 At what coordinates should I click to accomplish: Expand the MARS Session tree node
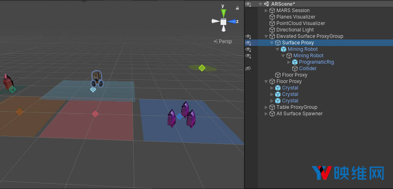pyautogui.click(x=266, y=10)
